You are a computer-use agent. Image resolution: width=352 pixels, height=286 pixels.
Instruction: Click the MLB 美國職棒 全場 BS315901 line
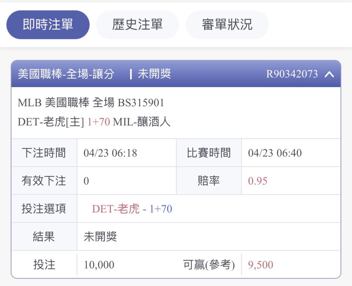91,103
